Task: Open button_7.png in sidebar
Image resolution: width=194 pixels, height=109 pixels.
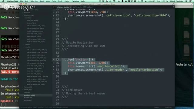Action: coord(31,23)
